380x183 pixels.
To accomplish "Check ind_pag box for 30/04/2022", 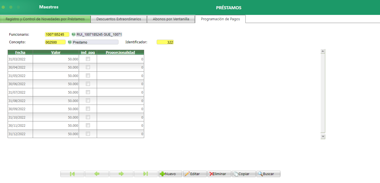I will point(88,67).
